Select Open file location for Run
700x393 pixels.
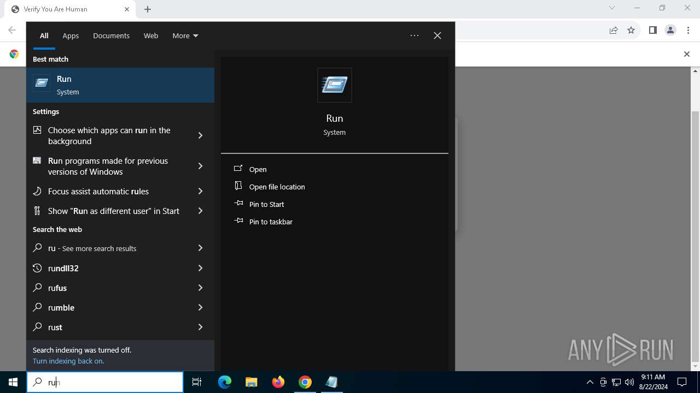[x=277, y=187]
